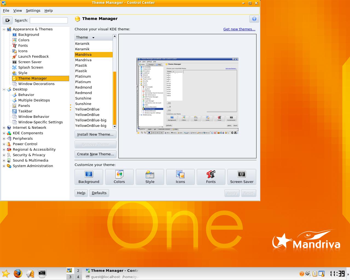Click the Screen Saver icon in the tree
Image resolution: width=350 pixels, height=280 pixels.
pos(14,62)
